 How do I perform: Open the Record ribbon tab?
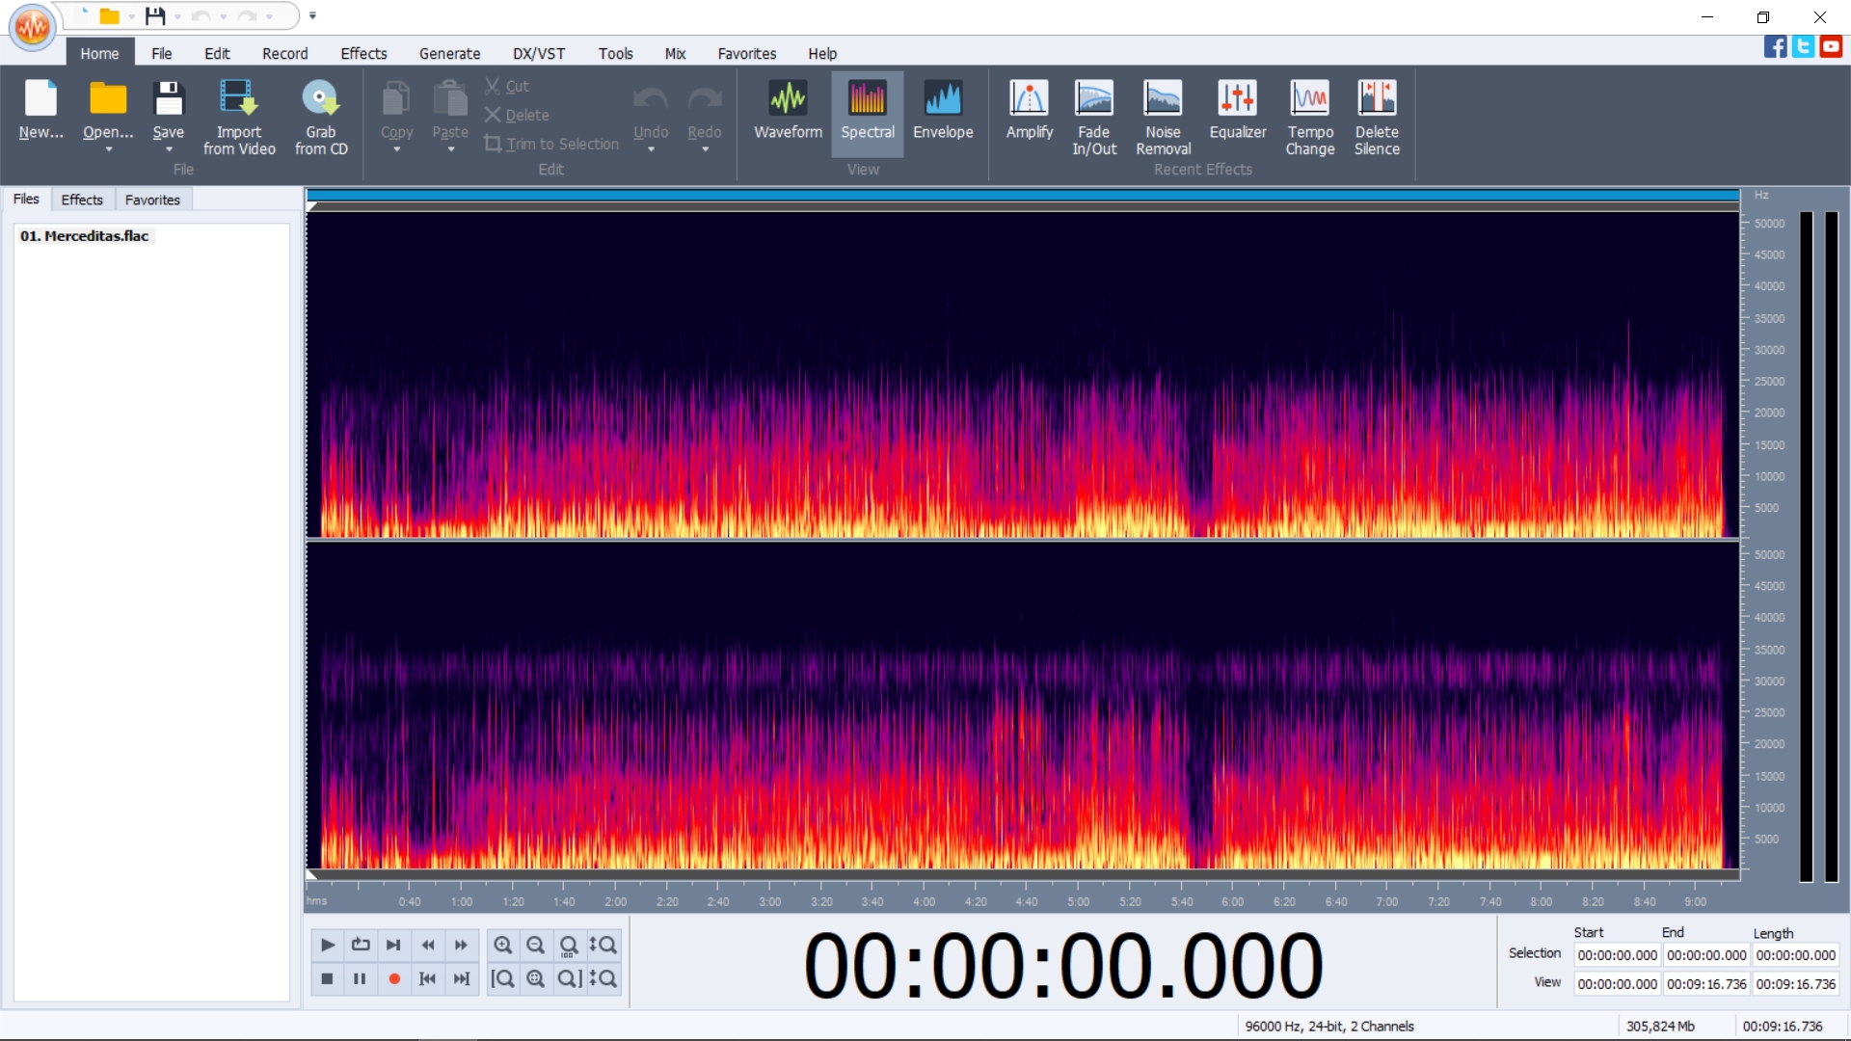click(285, 53)
